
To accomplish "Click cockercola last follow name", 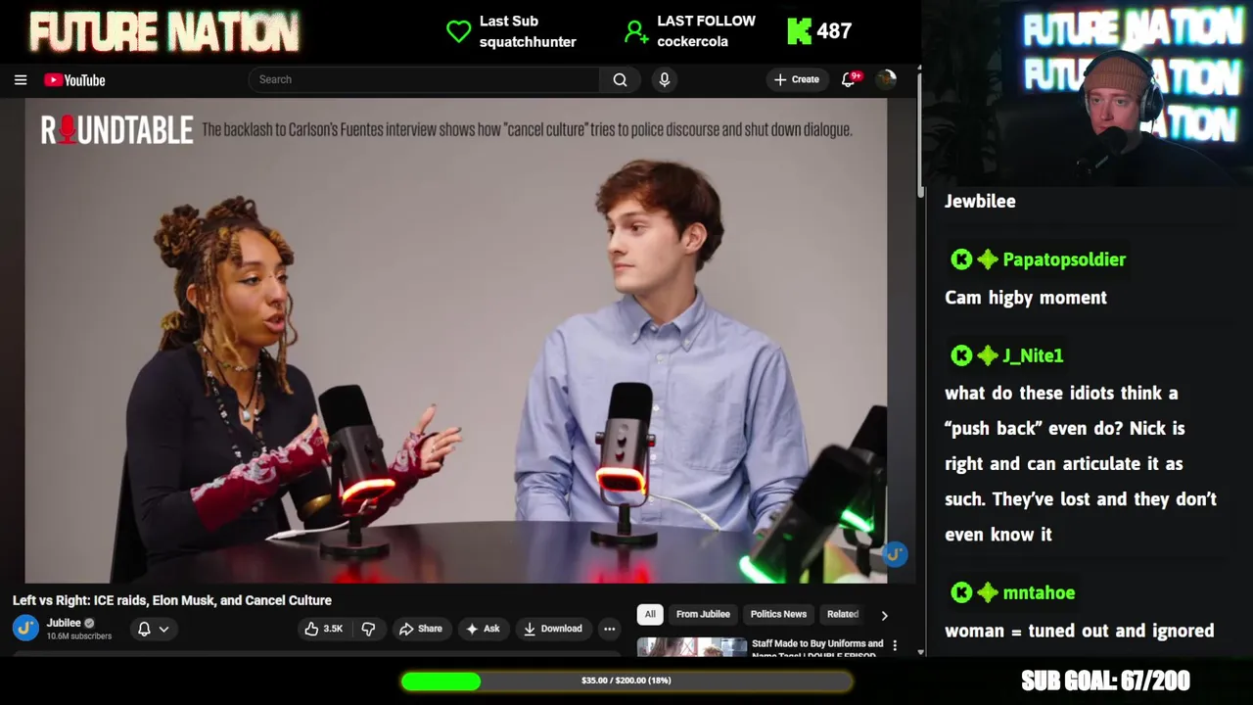I will click(692, 42).
